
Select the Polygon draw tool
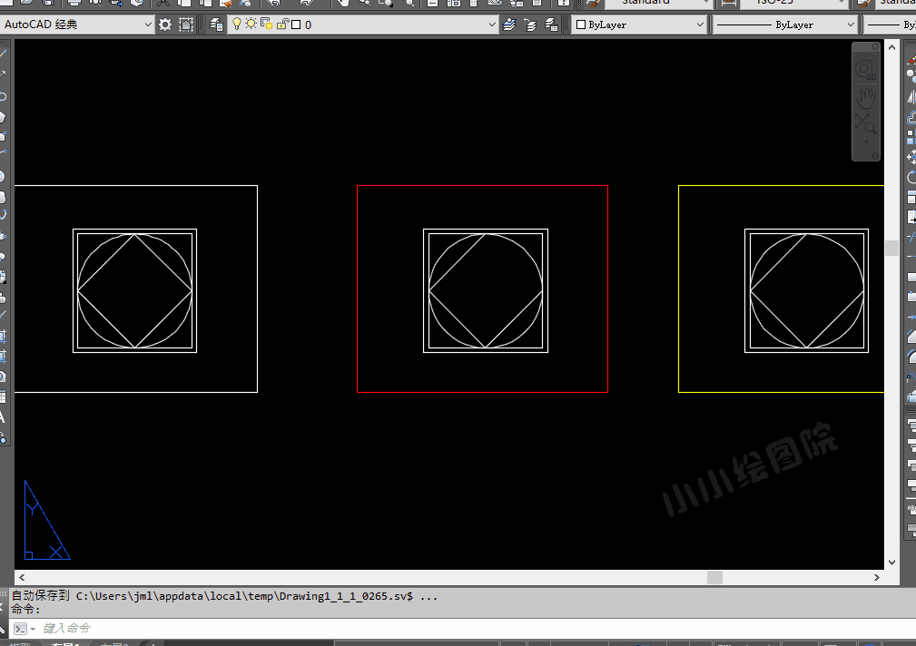pyautogui.click(x=3, y=116)
